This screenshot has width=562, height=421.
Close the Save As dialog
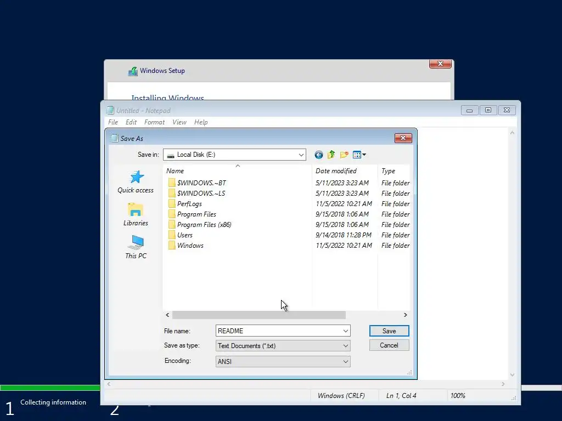point(403,138)
